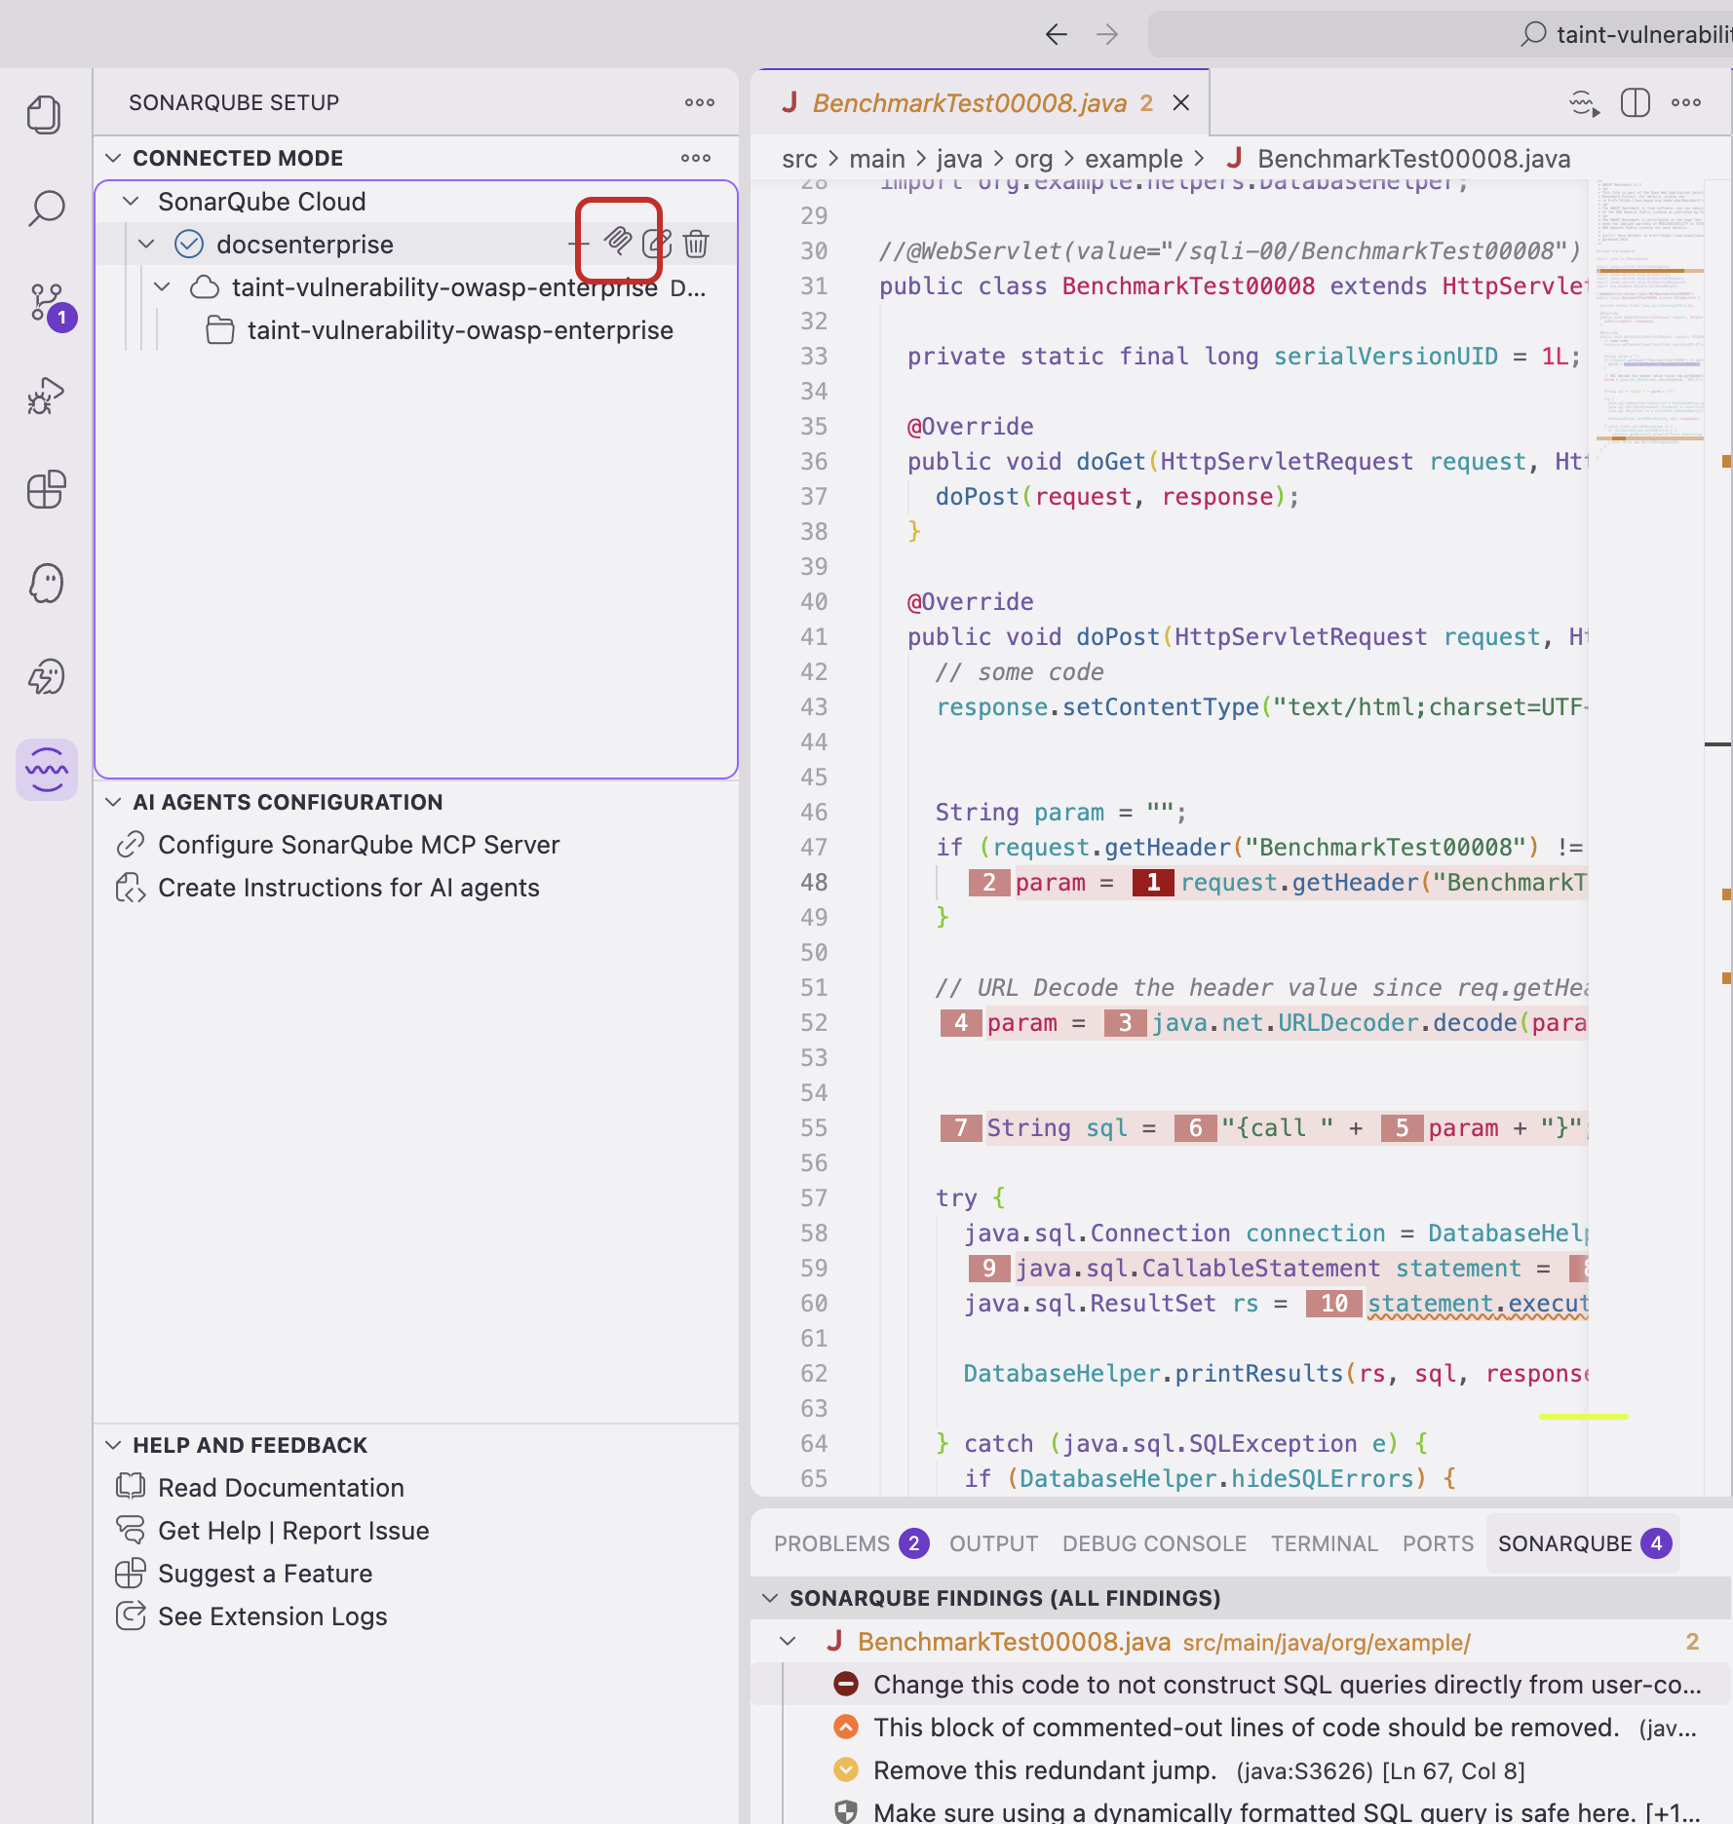
Task: Split the editor using the split icon
Action: click(x=1636, y=102)
